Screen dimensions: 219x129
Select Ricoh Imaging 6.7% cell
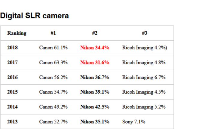(144, 78)
